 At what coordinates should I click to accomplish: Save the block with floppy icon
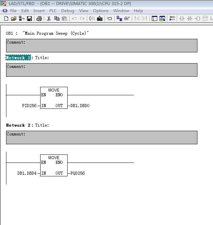point(29,19)
